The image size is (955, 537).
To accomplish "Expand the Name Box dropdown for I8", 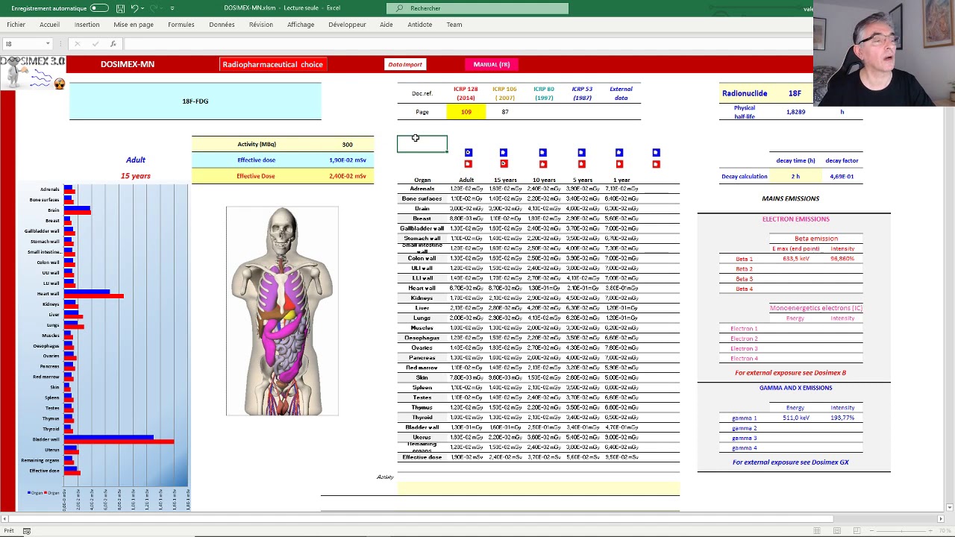I will pos(48,44).
